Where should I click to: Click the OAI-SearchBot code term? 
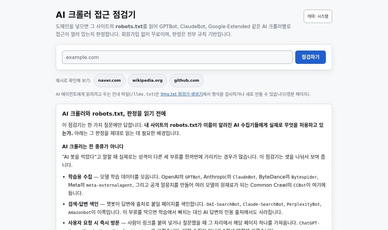click(x=223, y=204)
